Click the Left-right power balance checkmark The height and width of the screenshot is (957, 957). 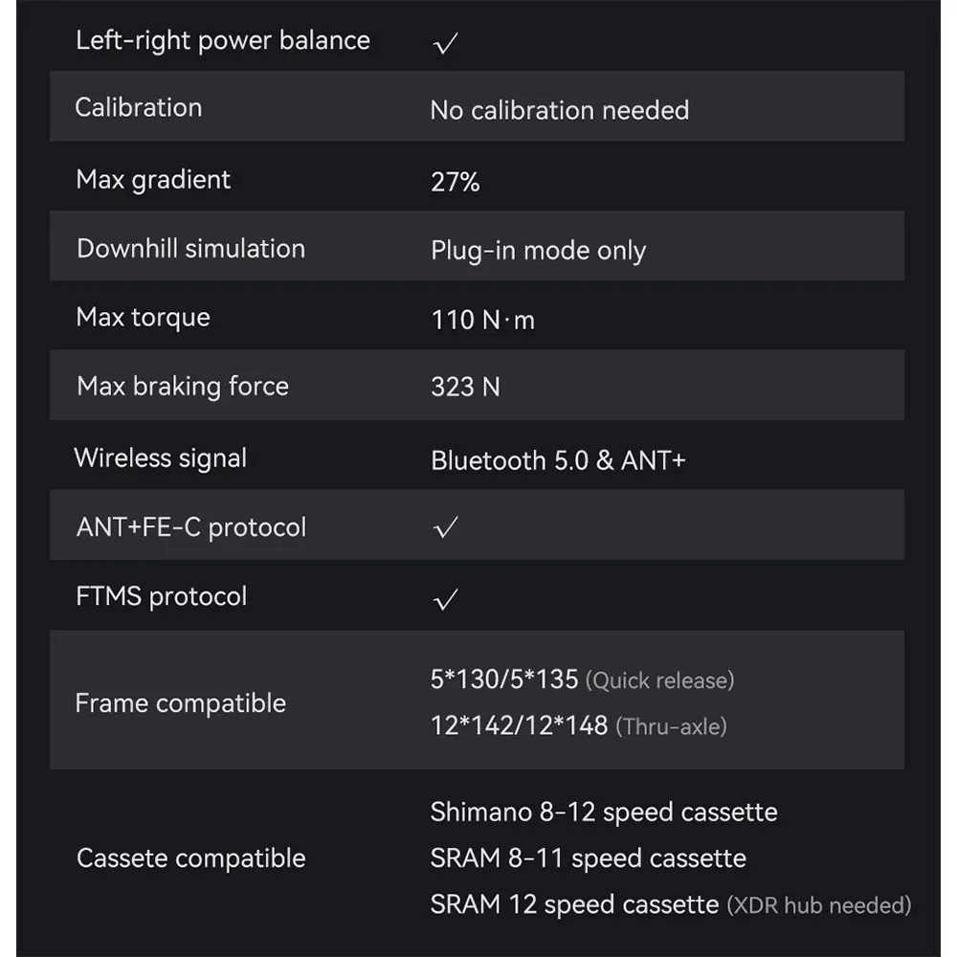click(x=445, y=44)
